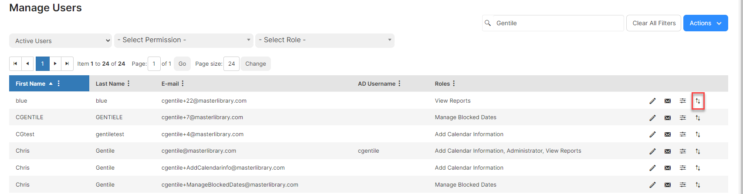The width and height of the screenshot is (743, 194).
Task: Open the Actions dropdown button
Action: pos(706,23)
